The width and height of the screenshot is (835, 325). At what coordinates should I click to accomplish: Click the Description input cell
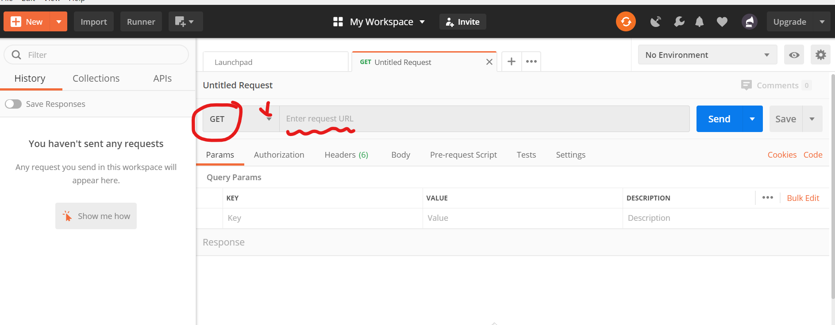pyautogui.click(x=726, y=218)
